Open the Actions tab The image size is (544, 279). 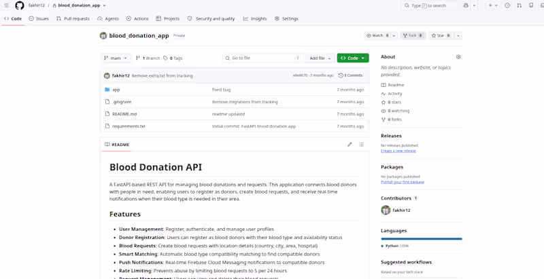[x=137, y=19]
